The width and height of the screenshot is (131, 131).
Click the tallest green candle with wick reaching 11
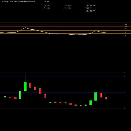pyautogui.click(x=25, y=86)
